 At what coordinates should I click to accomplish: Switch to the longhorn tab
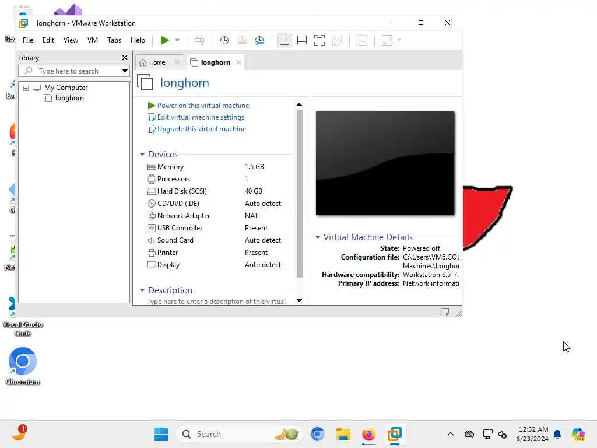[215, 62]
